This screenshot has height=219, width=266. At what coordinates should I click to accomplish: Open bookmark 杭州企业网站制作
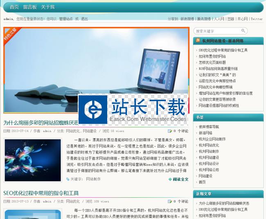[x=212, y=139]
